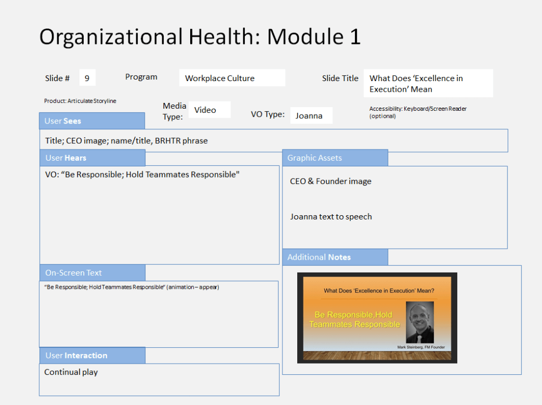
Task: Click the Accessibility Keyboard/Screen Reader note
Action: point(417,112)
